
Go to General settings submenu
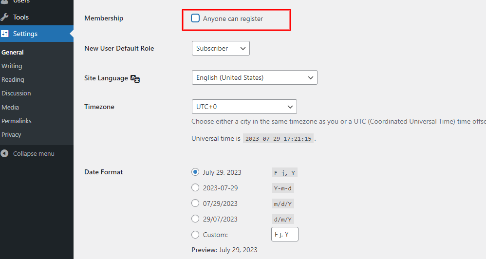(12, 53)
